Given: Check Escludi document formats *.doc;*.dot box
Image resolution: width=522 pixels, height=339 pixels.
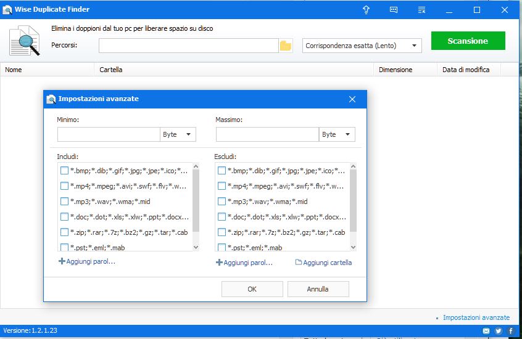Looking at the screenshot, I should pos(222,217).
